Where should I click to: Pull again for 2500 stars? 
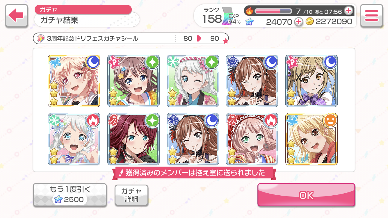pos(70,195)
